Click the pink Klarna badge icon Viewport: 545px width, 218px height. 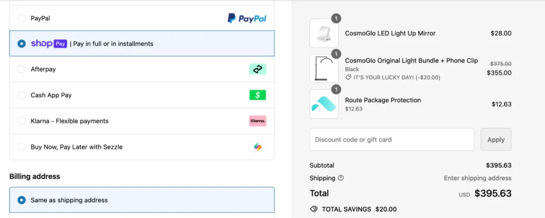coord(258,121)
